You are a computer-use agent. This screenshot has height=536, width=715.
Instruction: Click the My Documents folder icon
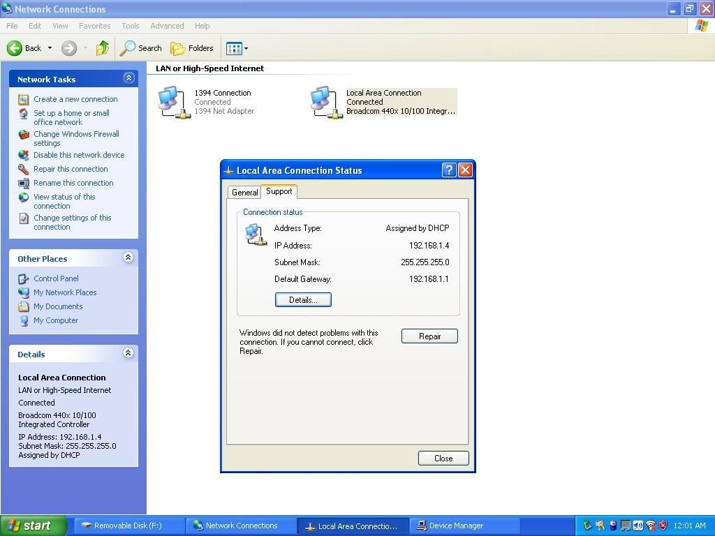[x=23, y=307]
